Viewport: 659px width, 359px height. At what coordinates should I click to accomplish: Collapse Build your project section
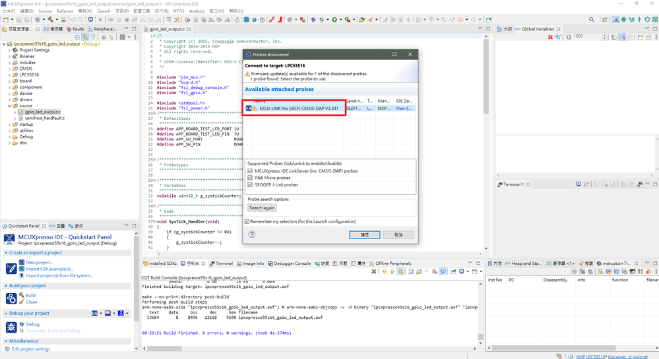tap(6, 285)
